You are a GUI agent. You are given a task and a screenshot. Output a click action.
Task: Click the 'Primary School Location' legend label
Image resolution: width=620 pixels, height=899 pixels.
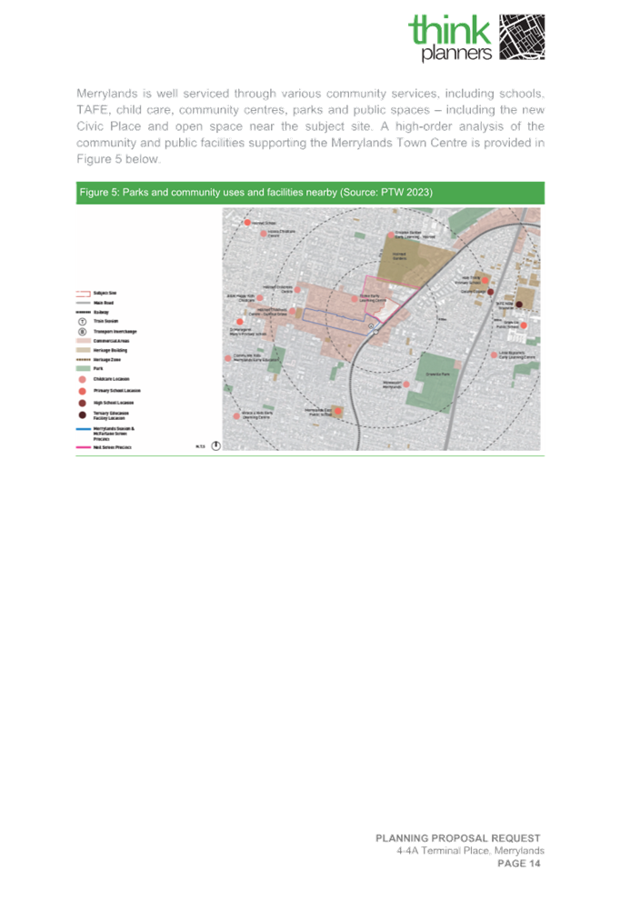pyautogui.click(x=117, y=391)
